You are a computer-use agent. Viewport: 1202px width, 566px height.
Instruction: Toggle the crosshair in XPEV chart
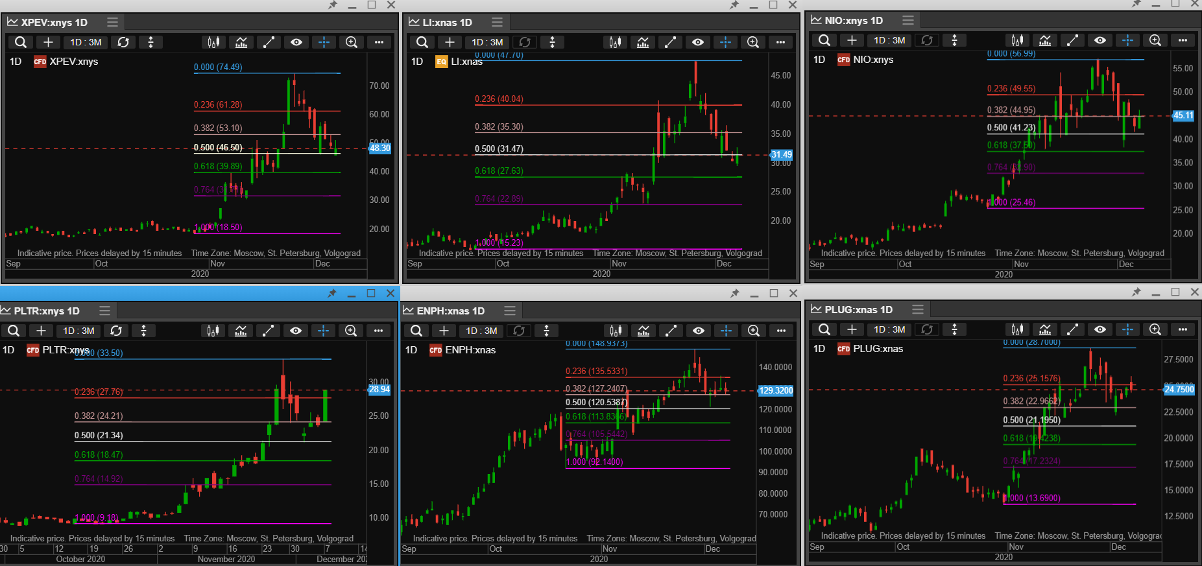324,42
